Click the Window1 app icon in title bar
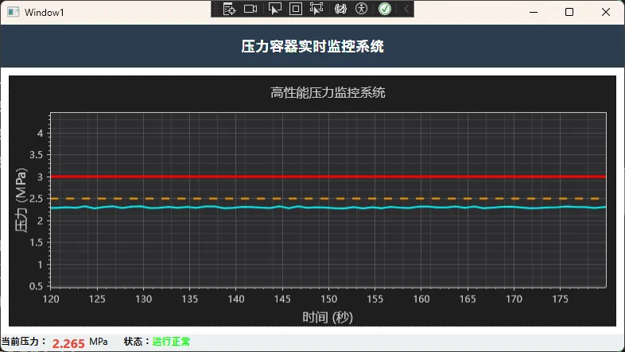 point(13,12)
